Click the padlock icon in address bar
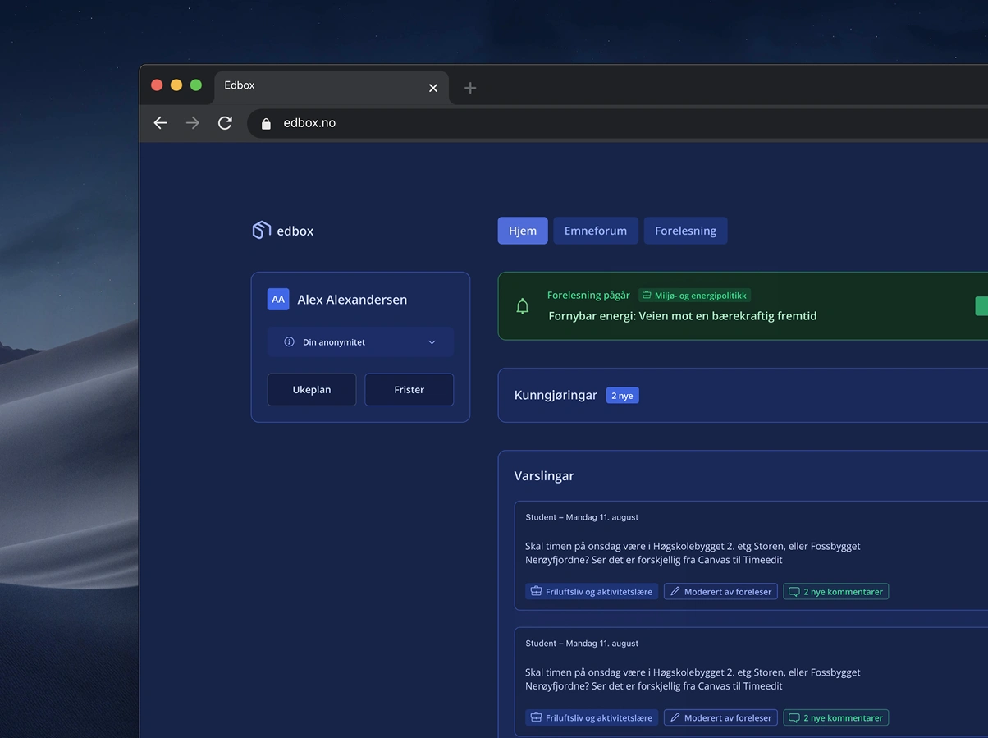 pos(266,123)
